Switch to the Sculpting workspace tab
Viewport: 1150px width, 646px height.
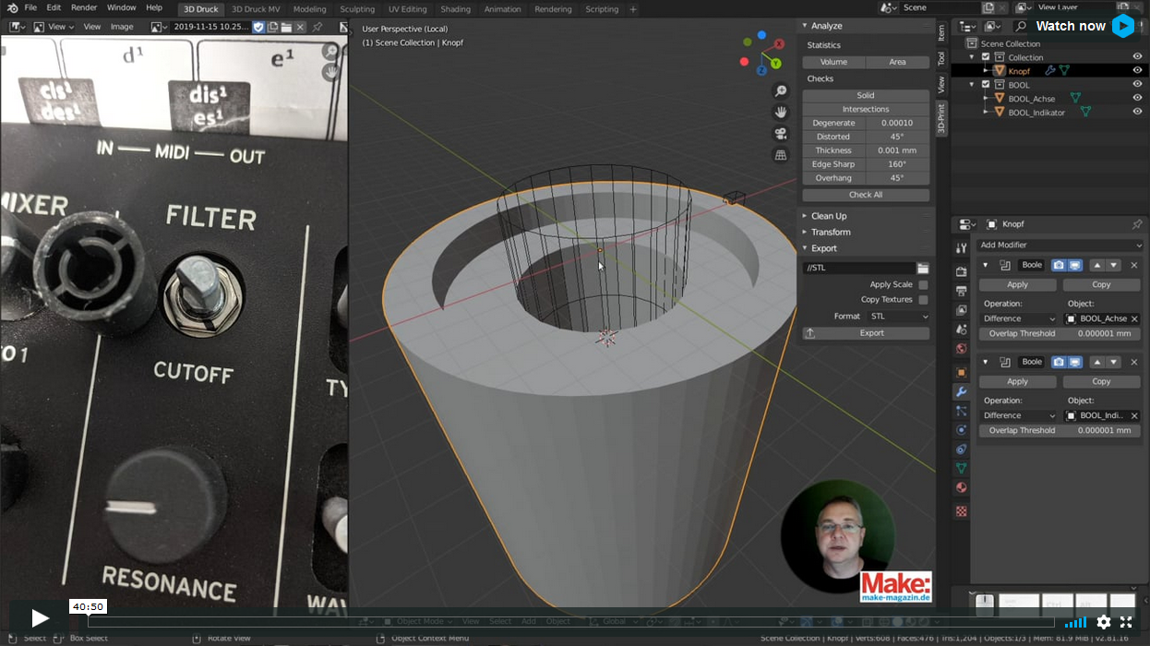click(x=357, y=9)
